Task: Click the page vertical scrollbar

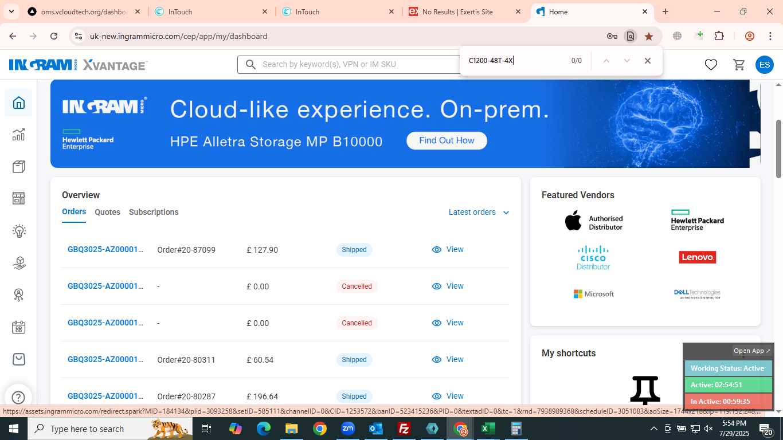Action: (x=779, y=149)
